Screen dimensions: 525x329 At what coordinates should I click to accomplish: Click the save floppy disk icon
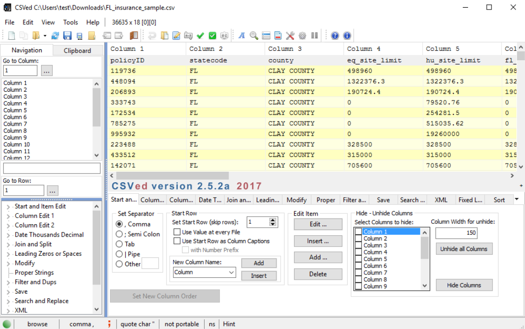(x=67, y=36)
